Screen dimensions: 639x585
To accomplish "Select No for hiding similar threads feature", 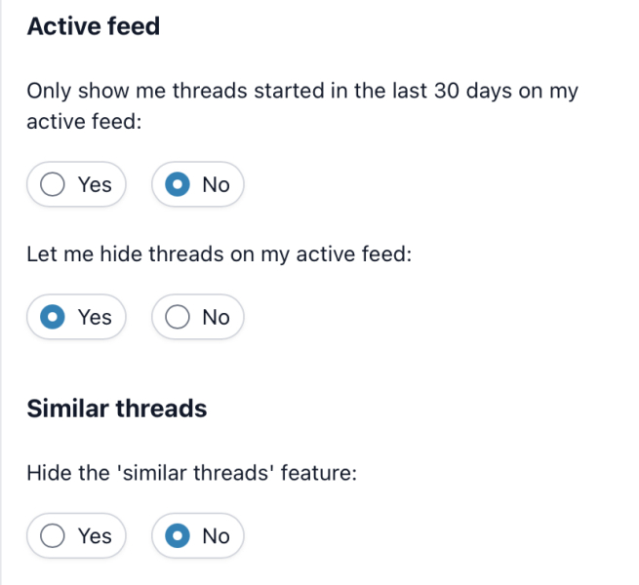I will tap(197, 535).
